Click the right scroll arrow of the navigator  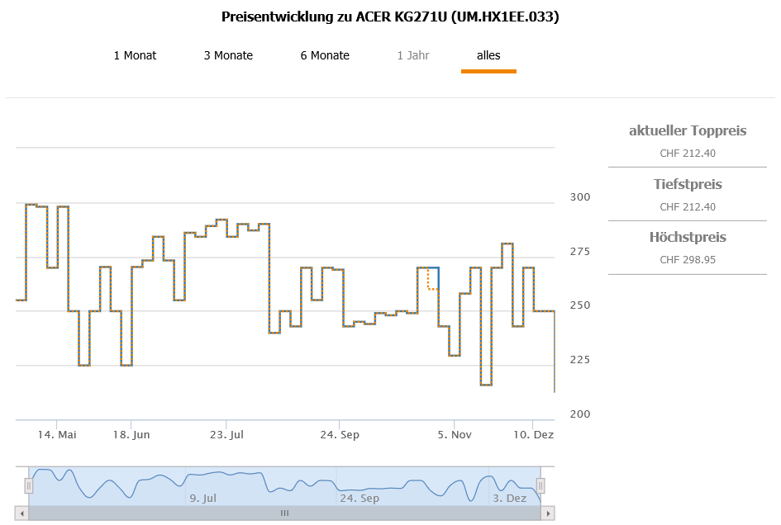[547, 513]
